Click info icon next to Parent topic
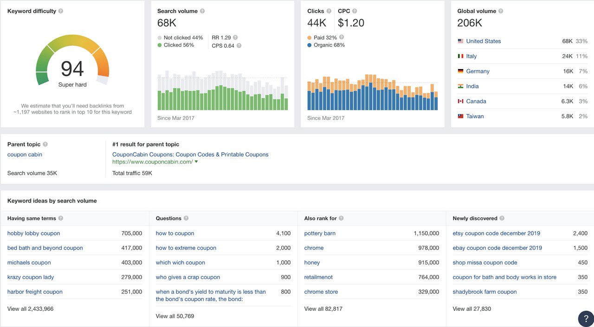 [45, 145]
